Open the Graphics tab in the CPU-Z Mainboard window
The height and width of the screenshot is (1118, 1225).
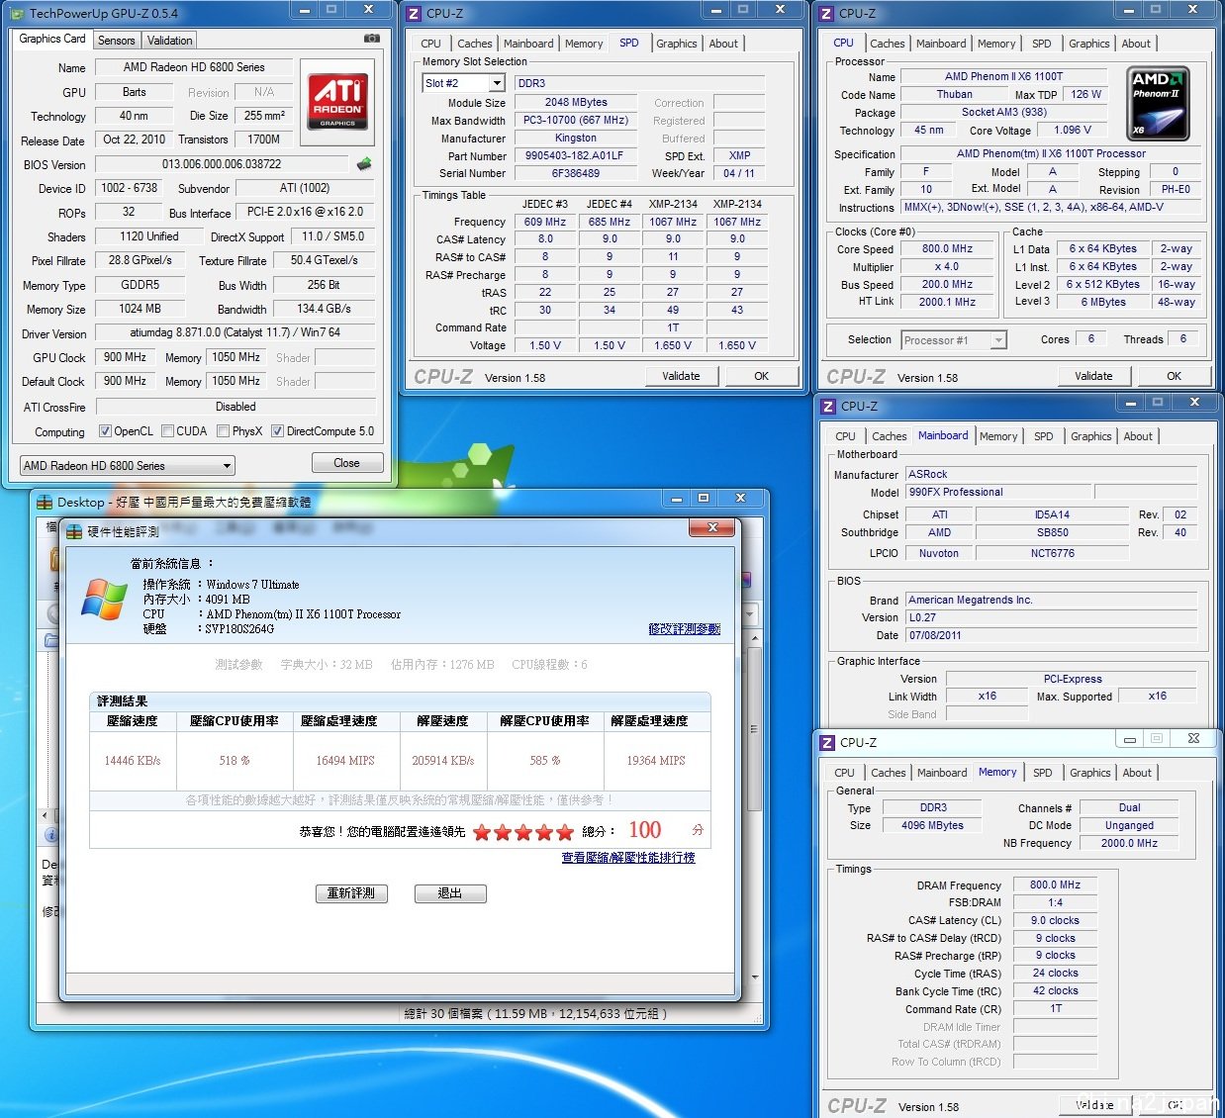[x=1090, y=436]
